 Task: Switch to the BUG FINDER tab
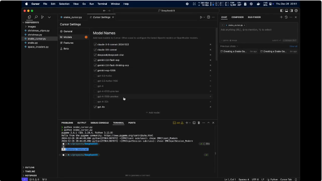[254, 17]
